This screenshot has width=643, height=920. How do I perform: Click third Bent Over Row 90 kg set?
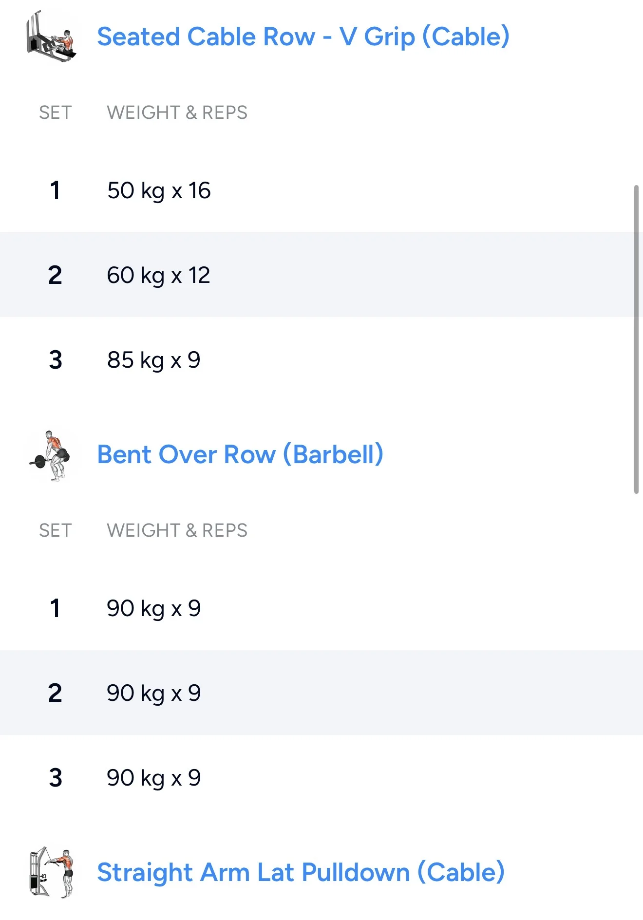[x=153, y=778]
